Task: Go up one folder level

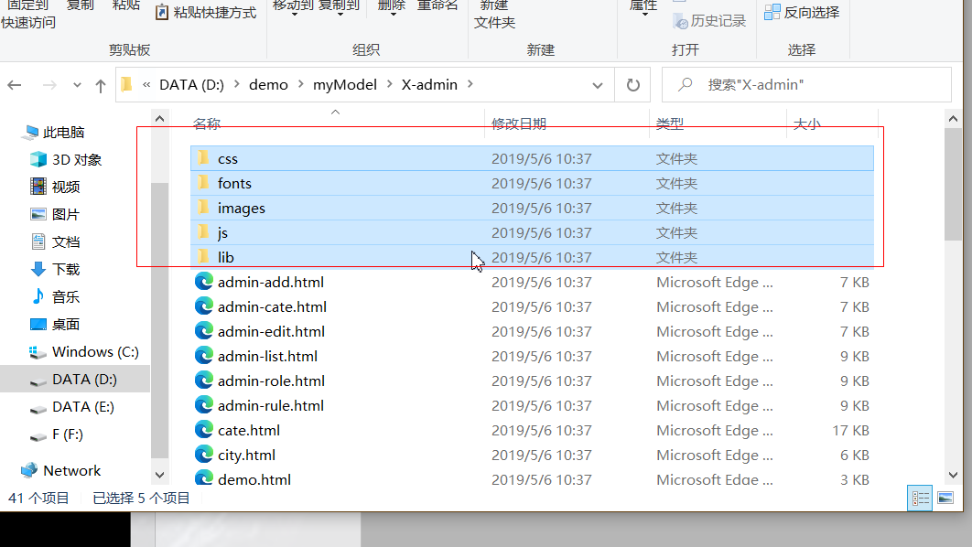Action: tap(101, 85)
